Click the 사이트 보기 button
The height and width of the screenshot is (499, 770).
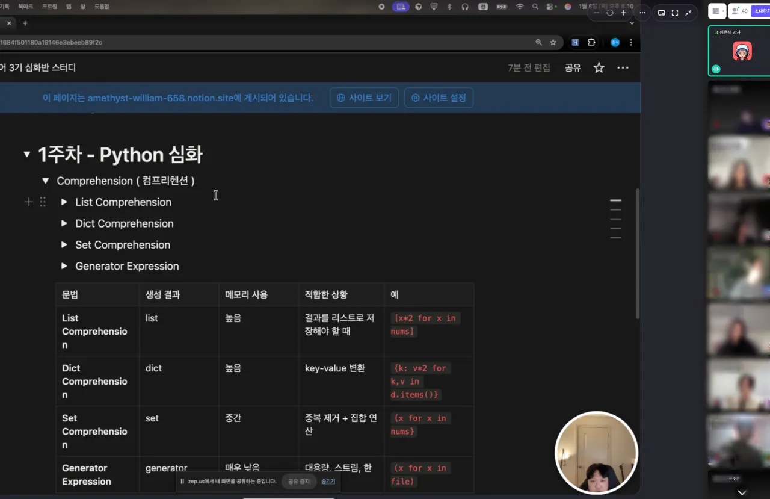pos(364,98)
